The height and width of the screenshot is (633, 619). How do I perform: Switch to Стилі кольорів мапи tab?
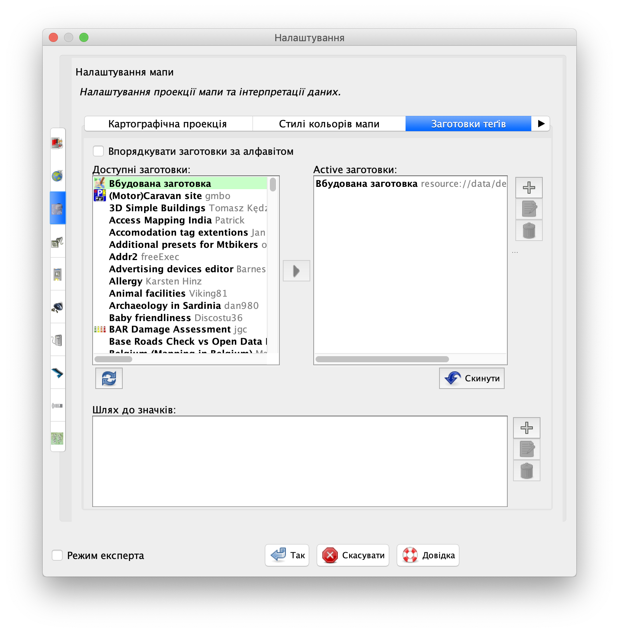point(329,124)
